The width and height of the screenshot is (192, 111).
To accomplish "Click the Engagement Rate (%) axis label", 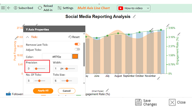I will 177,51.
